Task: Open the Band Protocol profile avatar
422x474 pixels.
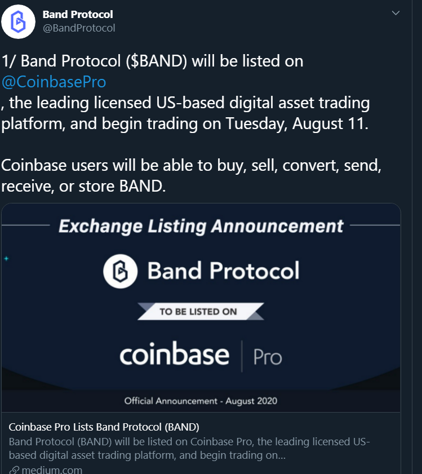Action: pyautogui.click(x=18, y=22)
